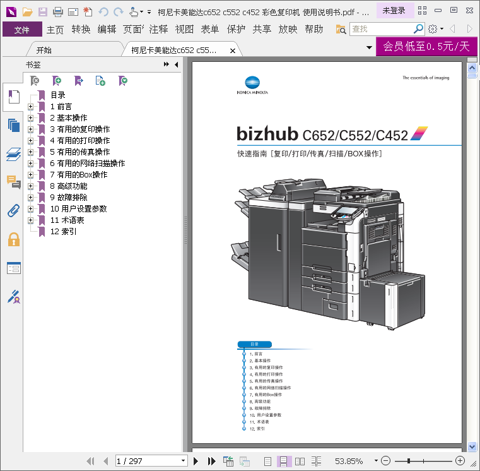Select two-page facing view
The image size is (480, 471).
click(300, 461)
